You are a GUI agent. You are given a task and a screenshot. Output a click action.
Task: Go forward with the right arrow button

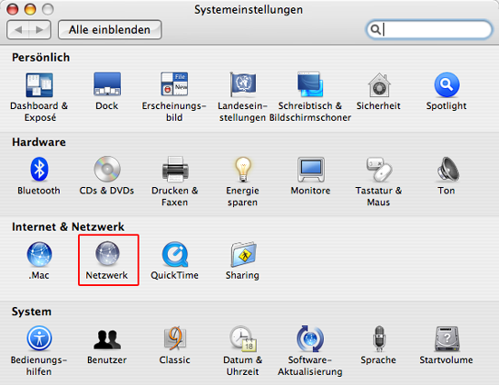click(40, 30)
